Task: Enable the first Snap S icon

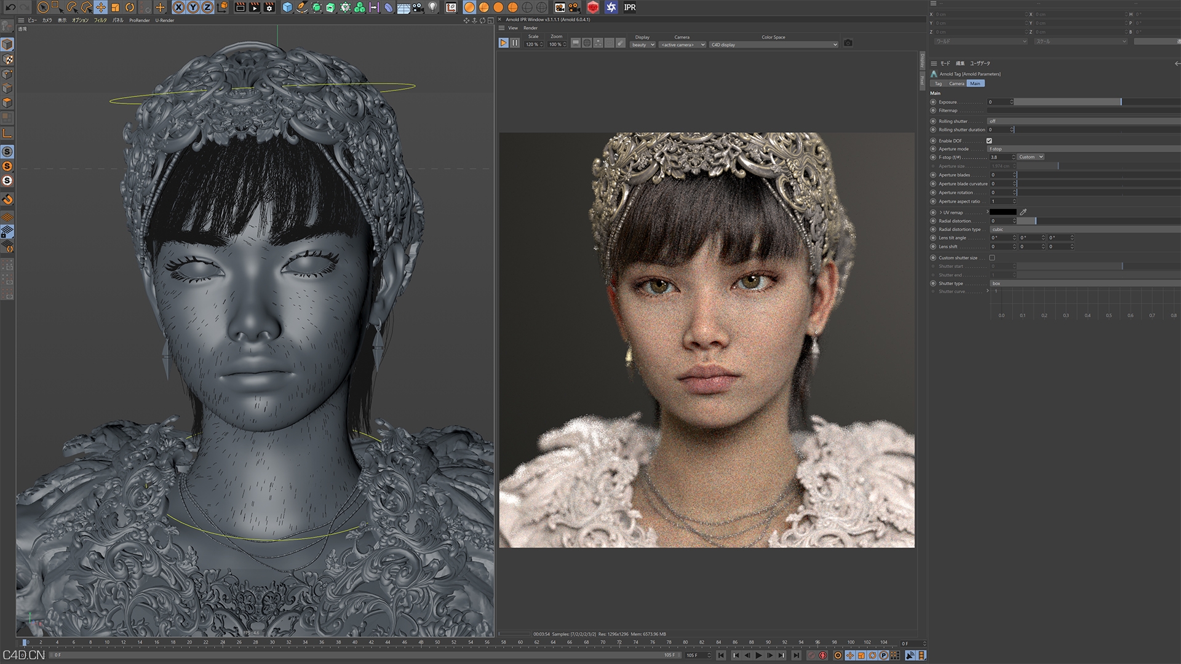Action: [7, 151]
